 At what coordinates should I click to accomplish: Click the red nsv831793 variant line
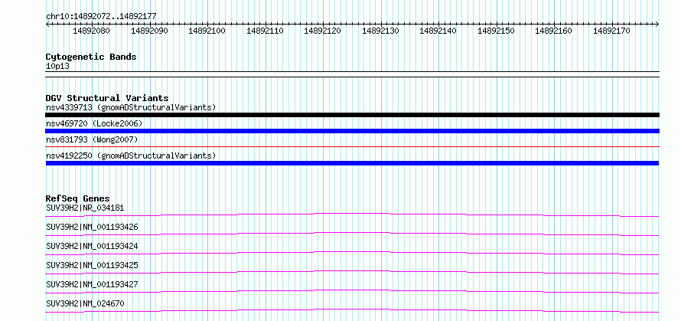click(352, 147)
